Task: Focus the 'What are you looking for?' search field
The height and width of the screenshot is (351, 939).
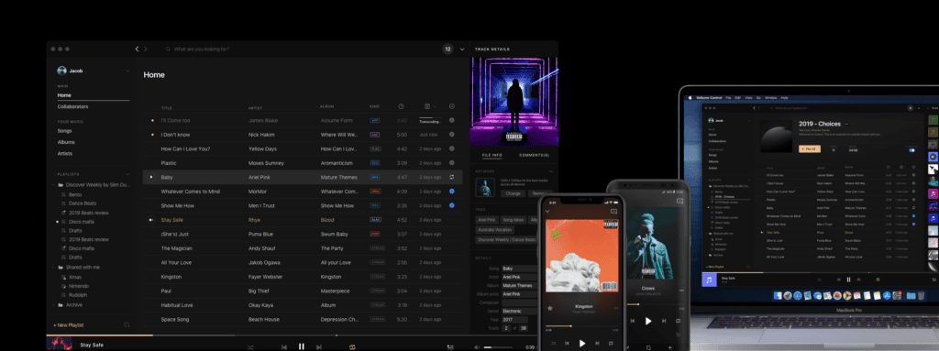Action: [x=201, y=49]
